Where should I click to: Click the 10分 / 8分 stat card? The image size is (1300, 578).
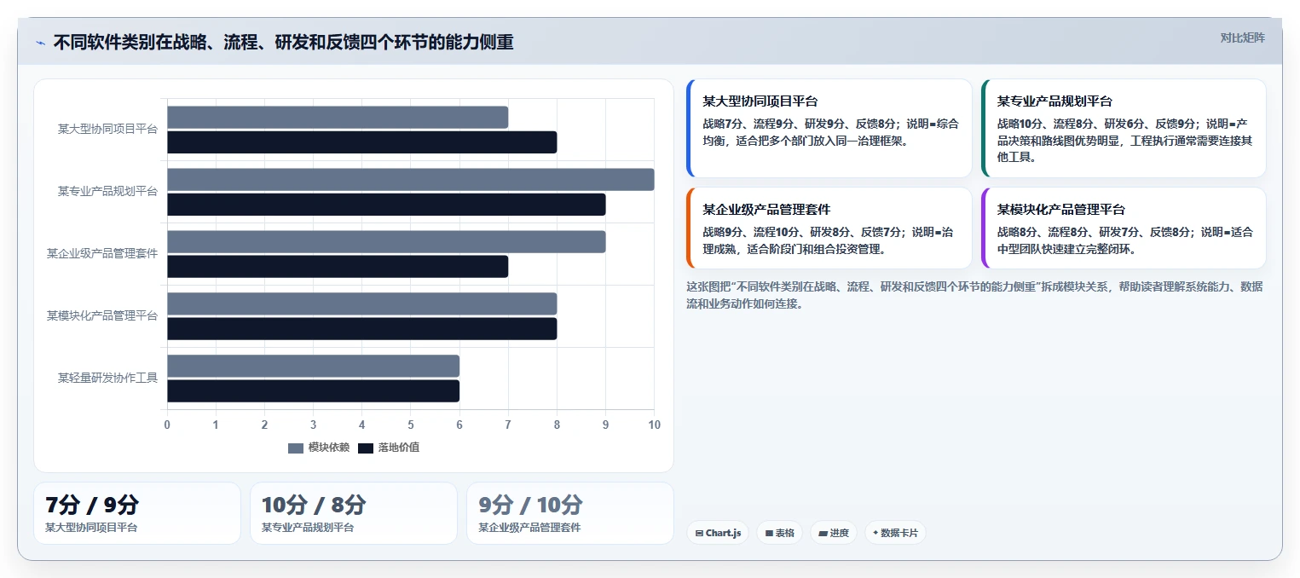pos(354,513)
